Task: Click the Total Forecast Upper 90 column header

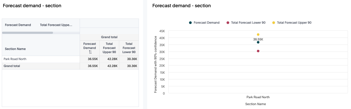Action: pyautogui.click(x=109, y=48)
